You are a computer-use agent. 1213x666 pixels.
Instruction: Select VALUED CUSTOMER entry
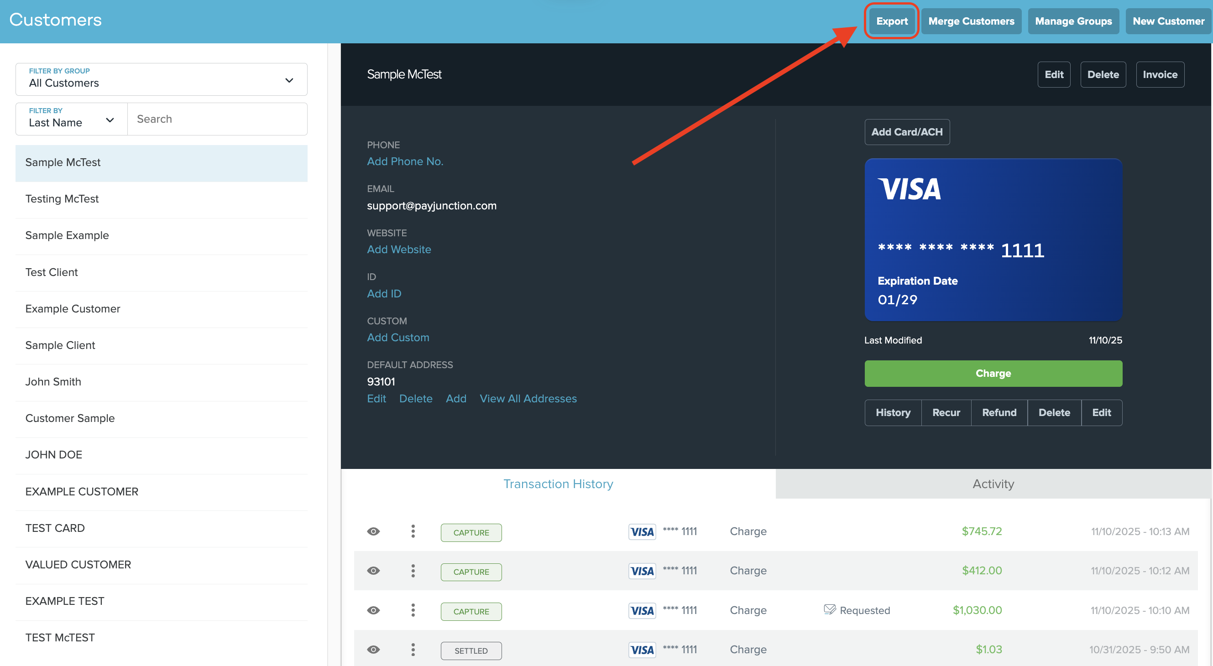coord(162,565)
